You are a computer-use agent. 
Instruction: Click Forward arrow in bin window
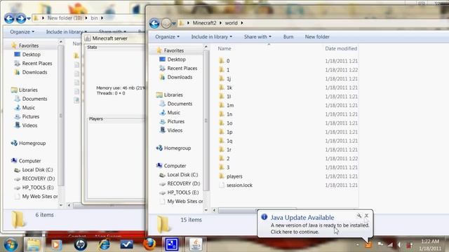click(20, 19)
